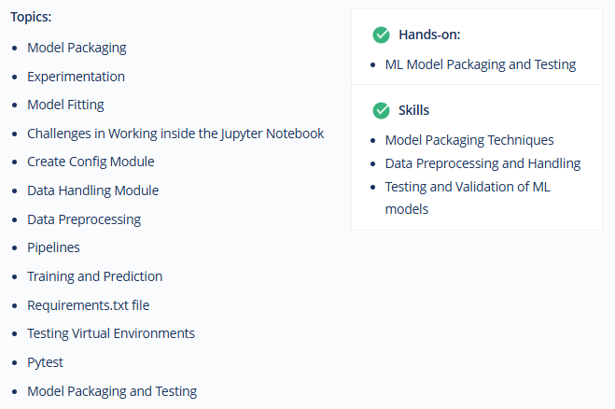
Task: Click ML Model Packaging and Testing hands-on
Action: pos(481,64)
